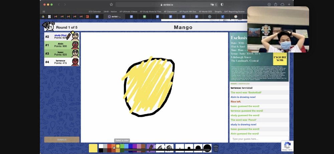
Task: Click the video call participant thumbnail
Action: click(x=278, y=29)
